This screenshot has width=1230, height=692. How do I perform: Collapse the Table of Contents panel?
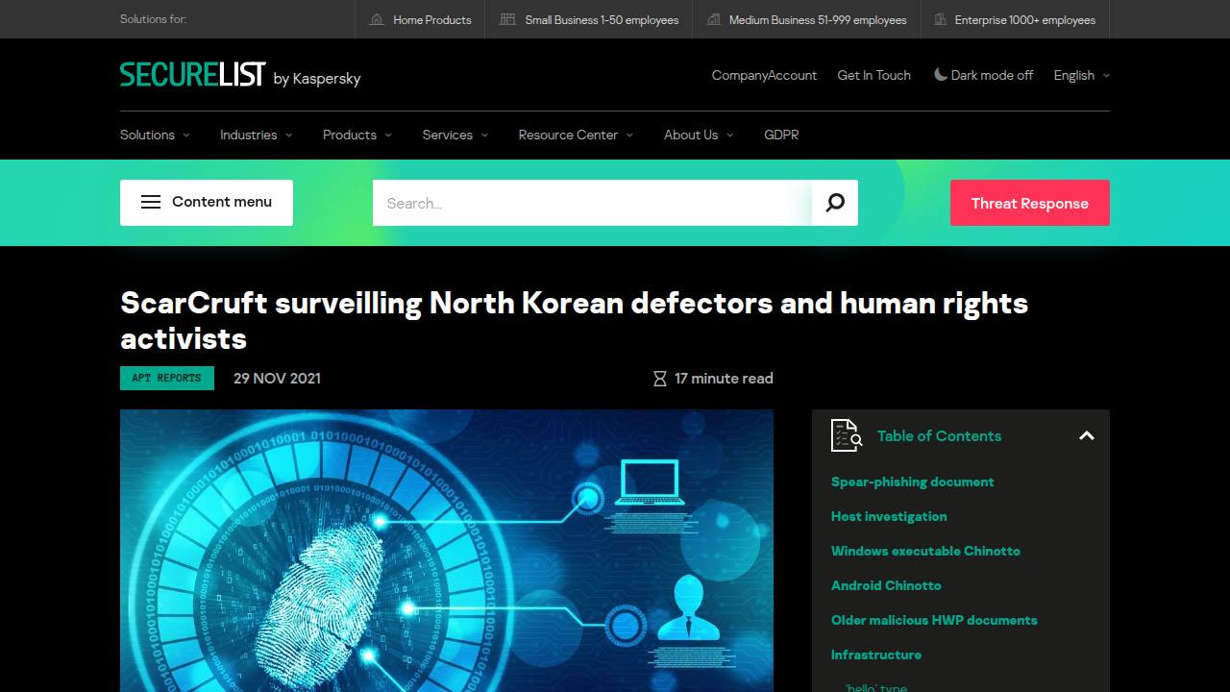[1087, 435]
